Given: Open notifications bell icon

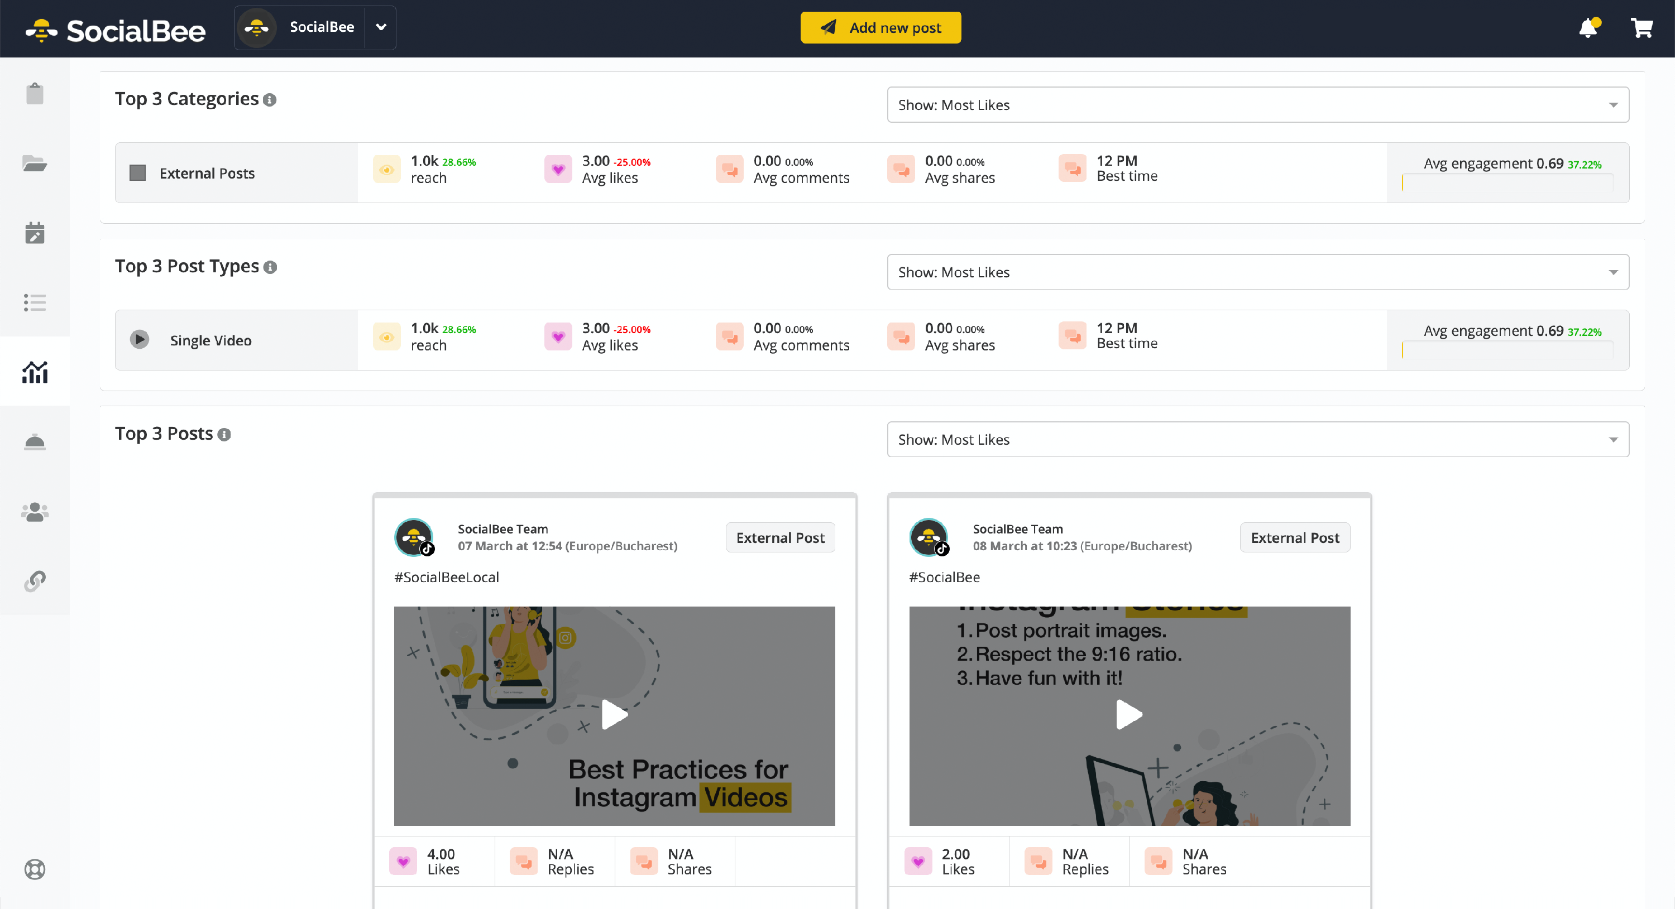Looking at the screenshot, I should coord(1588,28).
